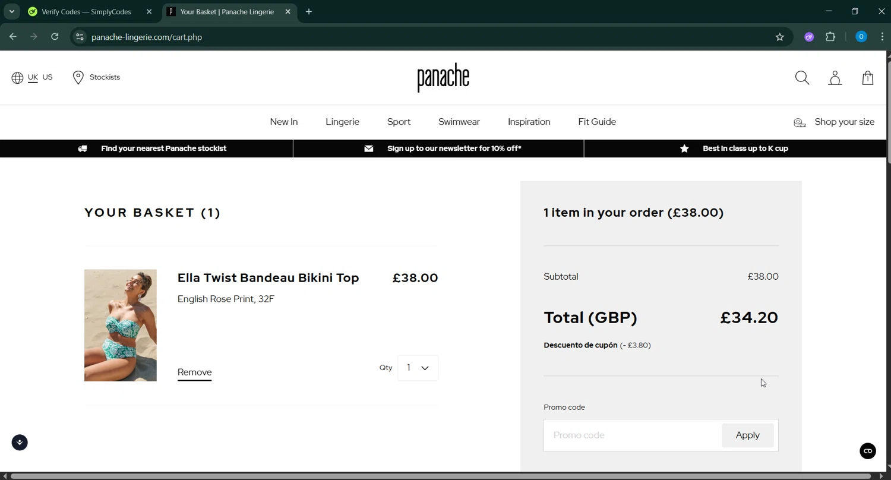Go back to the previous page

[x=13, y=37]
